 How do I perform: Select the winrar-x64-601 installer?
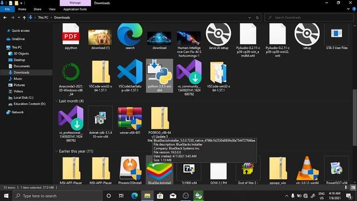pos(130,121)
